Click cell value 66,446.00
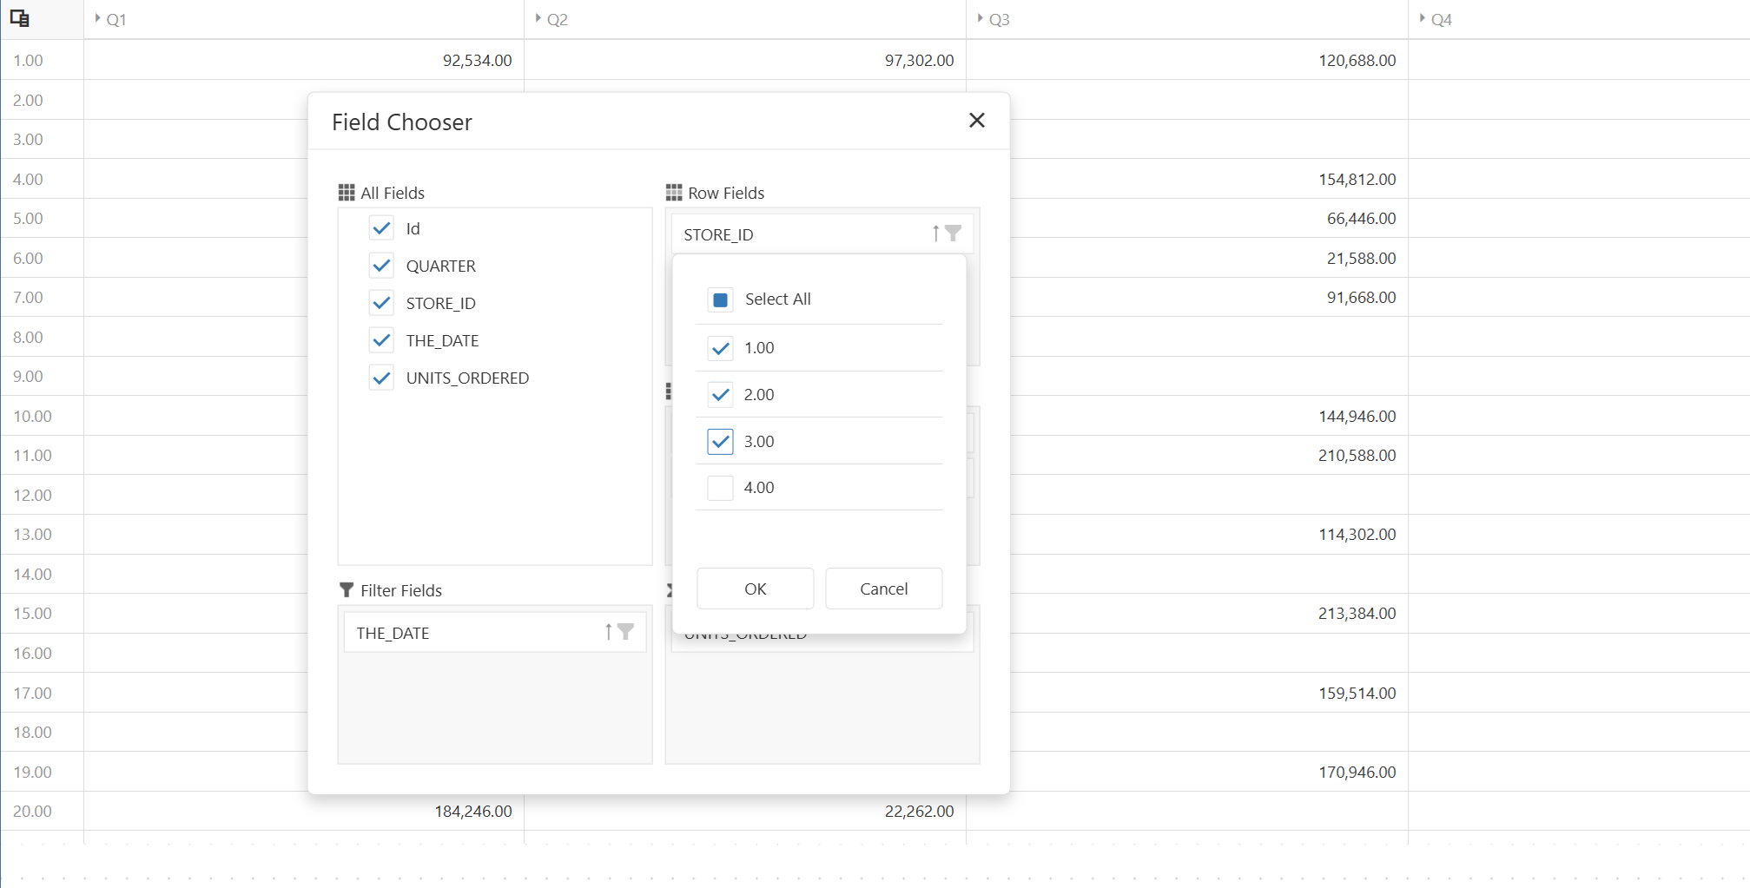This screenshot has width=1750, height=888. 1361,218
